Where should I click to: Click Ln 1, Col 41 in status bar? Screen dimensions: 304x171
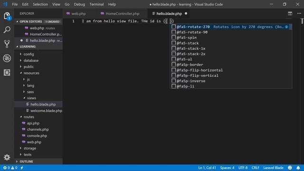pos(207,168)
